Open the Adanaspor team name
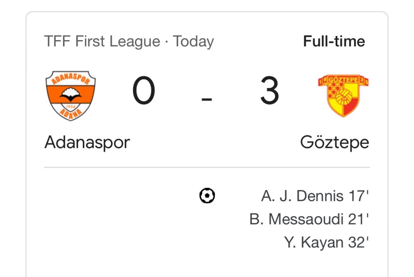Viewport: 414px width, 277px height. tap(87, 142)
